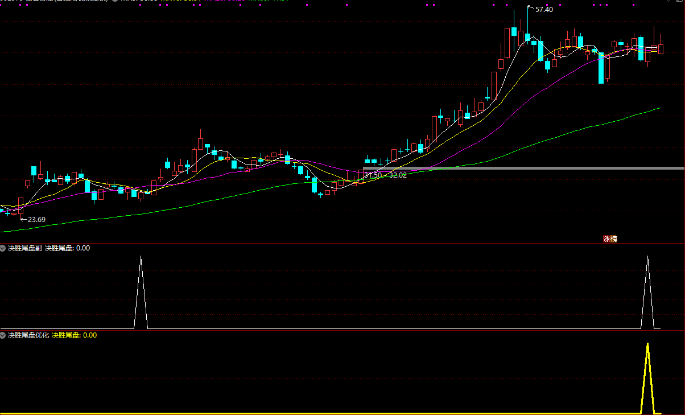The image size is (685, 415).
Task: Open the red 涨榜 tag
Action: click(610, 239)
